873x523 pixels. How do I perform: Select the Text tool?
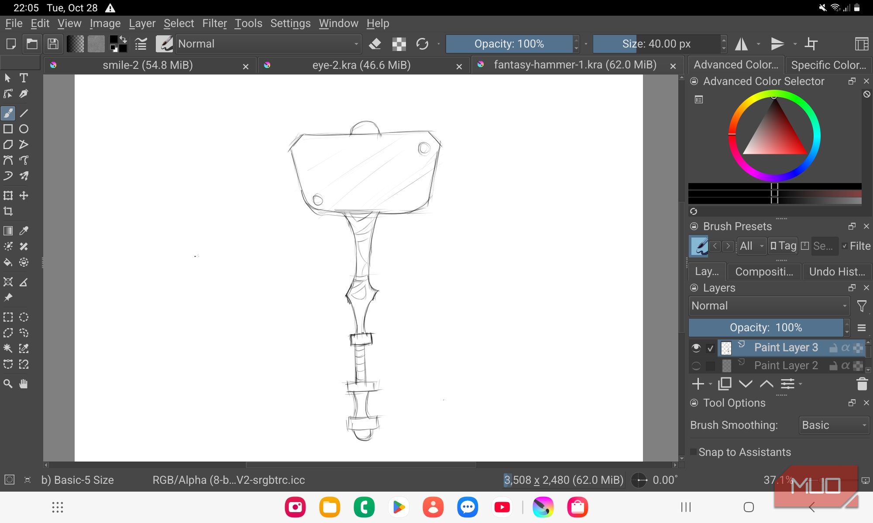(24, 78)
